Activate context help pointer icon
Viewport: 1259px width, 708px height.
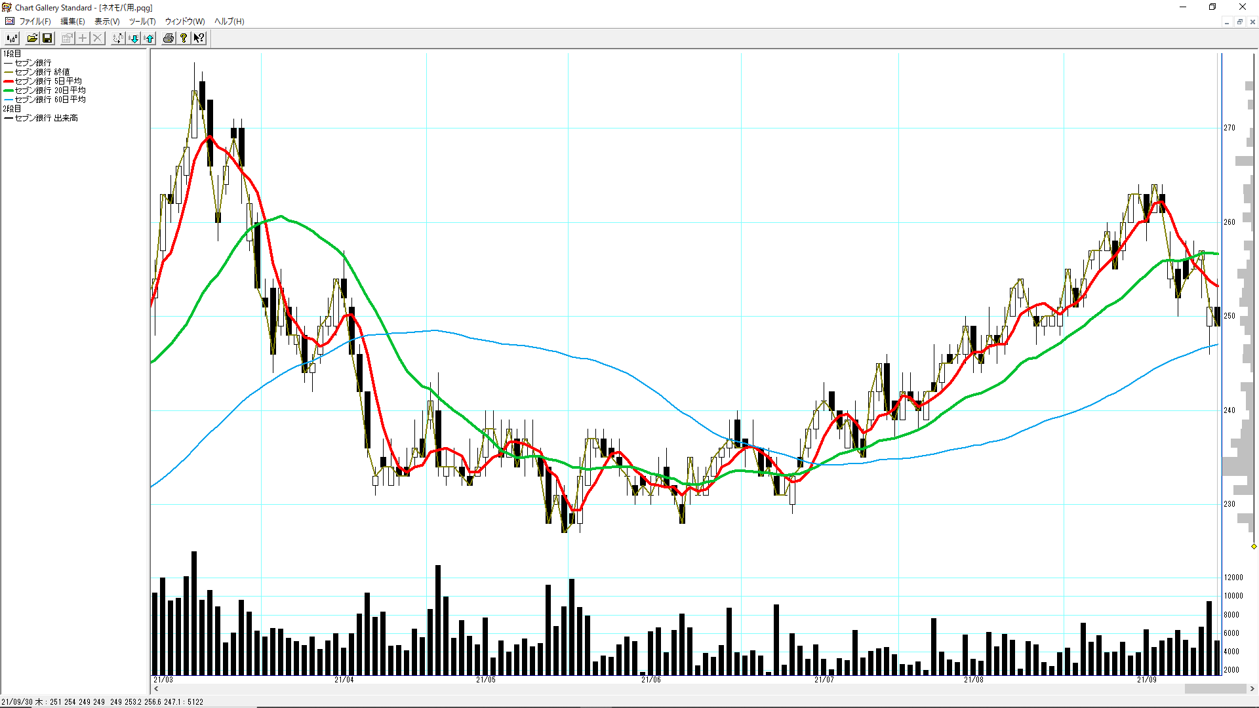(199, 38)
